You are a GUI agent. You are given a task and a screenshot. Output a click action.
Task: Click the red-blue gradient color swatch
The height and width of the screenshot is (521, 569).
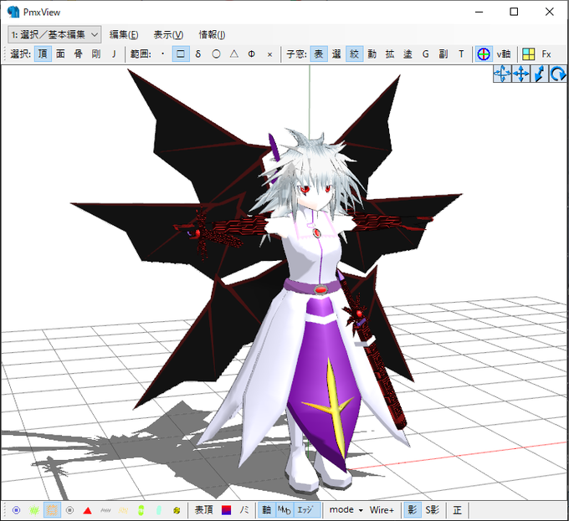click(x=227, y=510)
